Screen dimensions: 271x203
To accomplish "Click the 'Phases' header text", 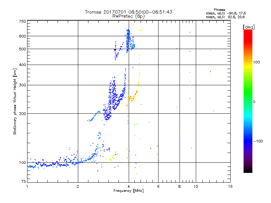I will 219,10.
